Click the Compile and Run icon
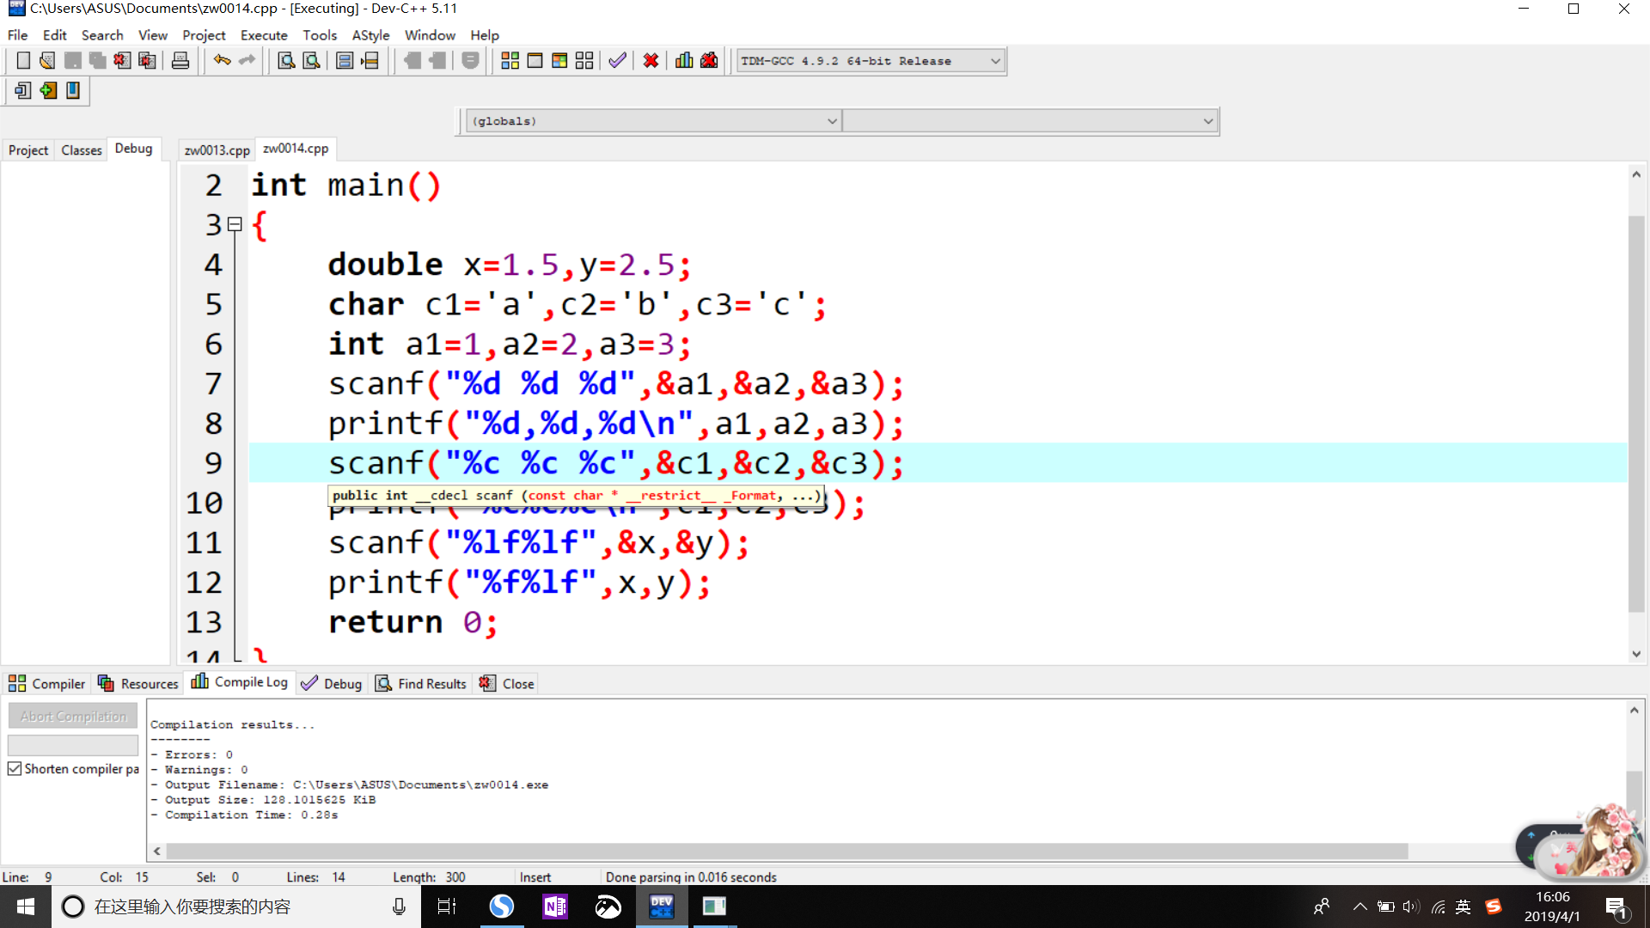 tap(559, 61)
